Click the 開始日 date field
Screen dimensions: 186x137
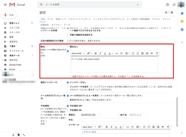(91, 115)
